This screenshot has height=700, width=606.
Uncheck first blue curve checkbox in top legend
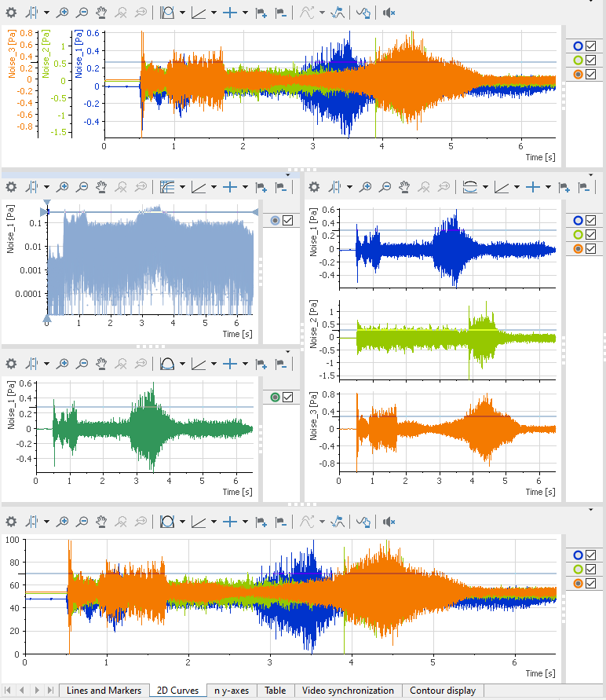[x=591, y=46]
